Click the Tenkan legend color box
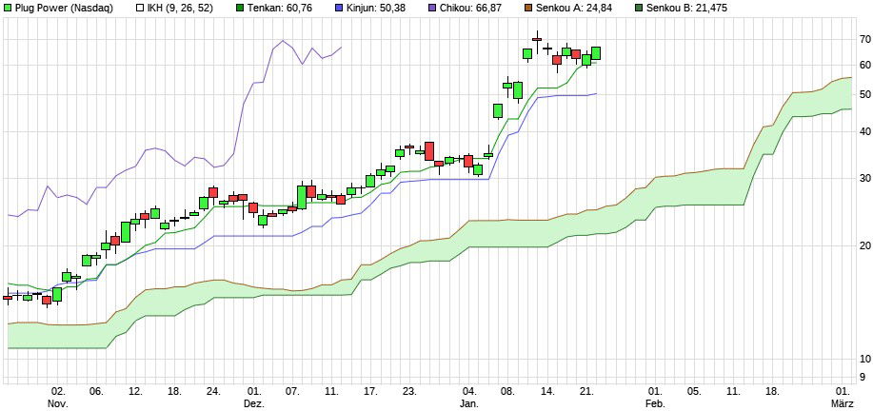 point(240,8)
